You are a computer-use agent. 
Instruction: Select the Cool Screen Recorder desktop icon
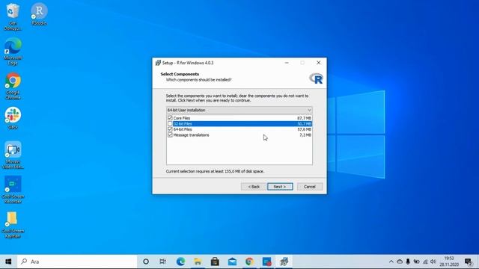point(13,189)
